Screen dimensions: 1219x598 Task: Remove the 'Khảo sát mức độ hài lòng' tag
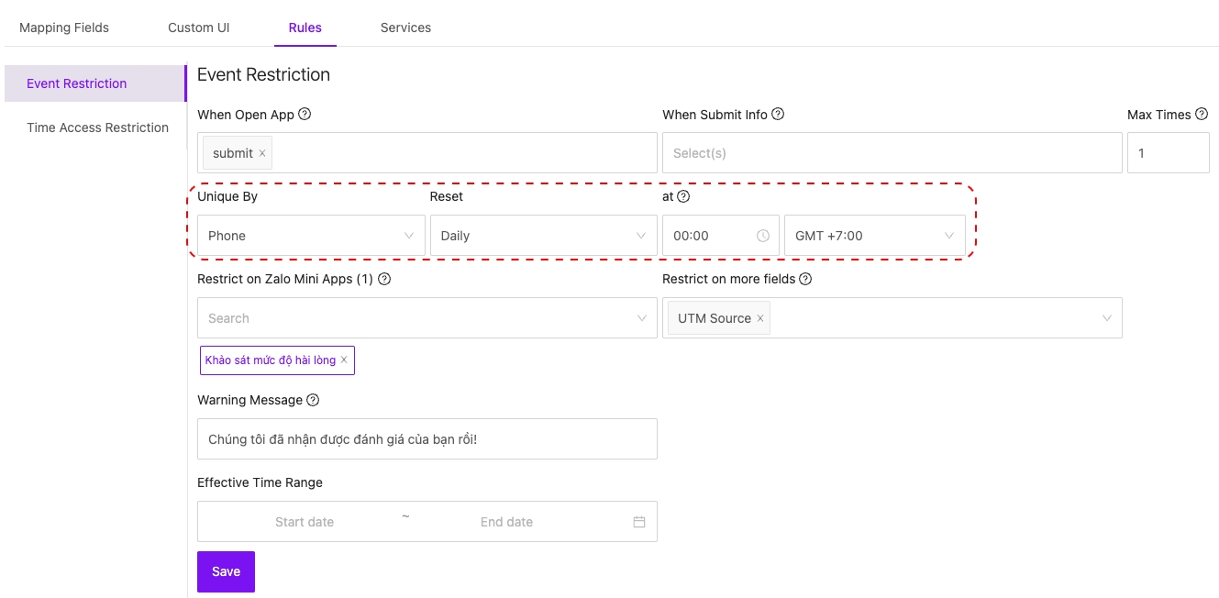coord(344,360)
